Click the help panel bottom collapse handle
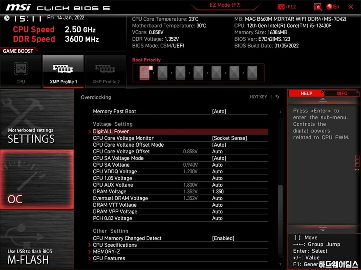The width and height of the screenshot is (361, 270). click(x=323, y=229)
